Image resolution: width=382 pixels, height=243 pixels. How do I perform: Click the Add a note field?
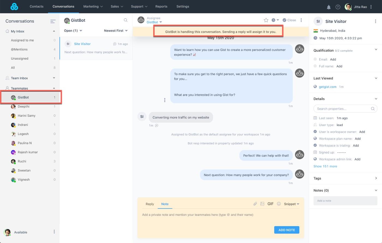click(x=345, y=201)
